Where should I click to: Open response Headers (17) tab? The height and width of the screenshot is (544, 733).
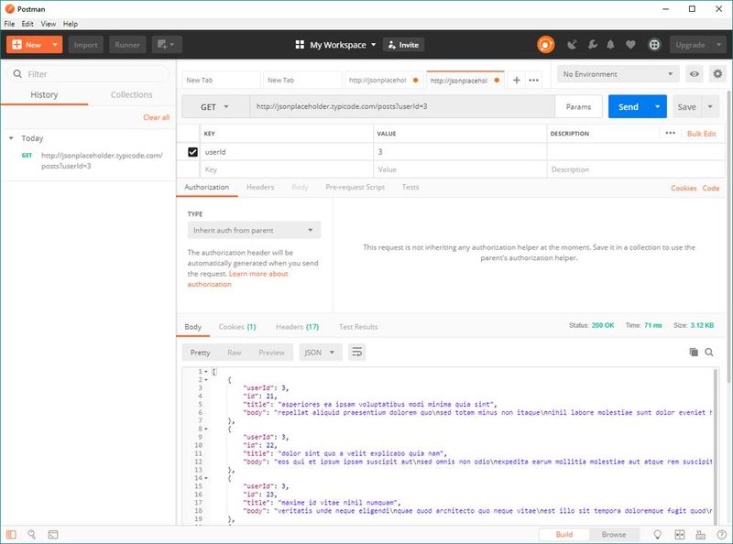click(297, 327)
